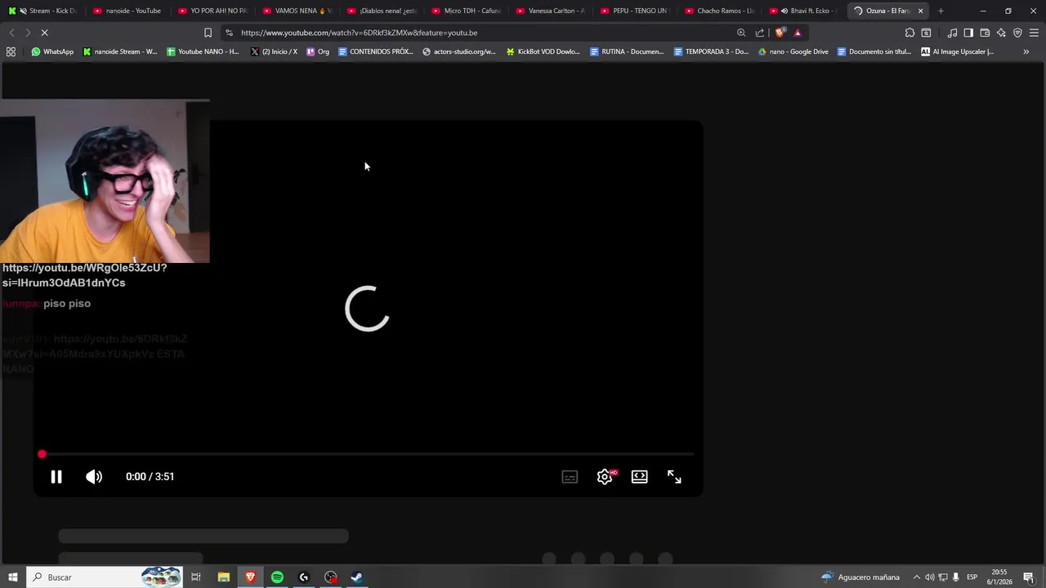The image size is (1046, 588).
Task: Toggle subtitles in the video player
Action: pyautogui.click(x=570, y=477)
